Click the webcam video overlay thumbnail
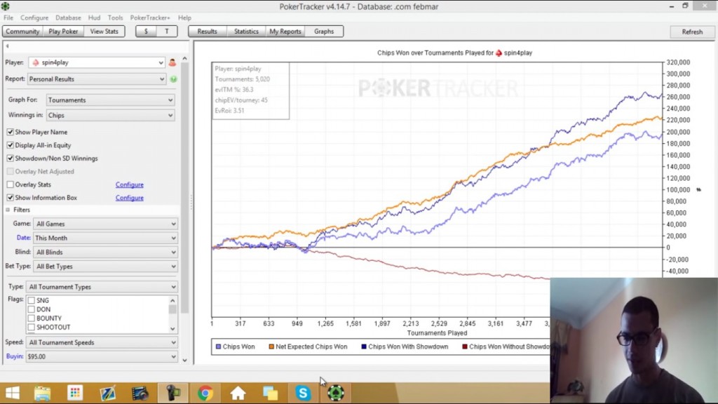 coord(634,341)
